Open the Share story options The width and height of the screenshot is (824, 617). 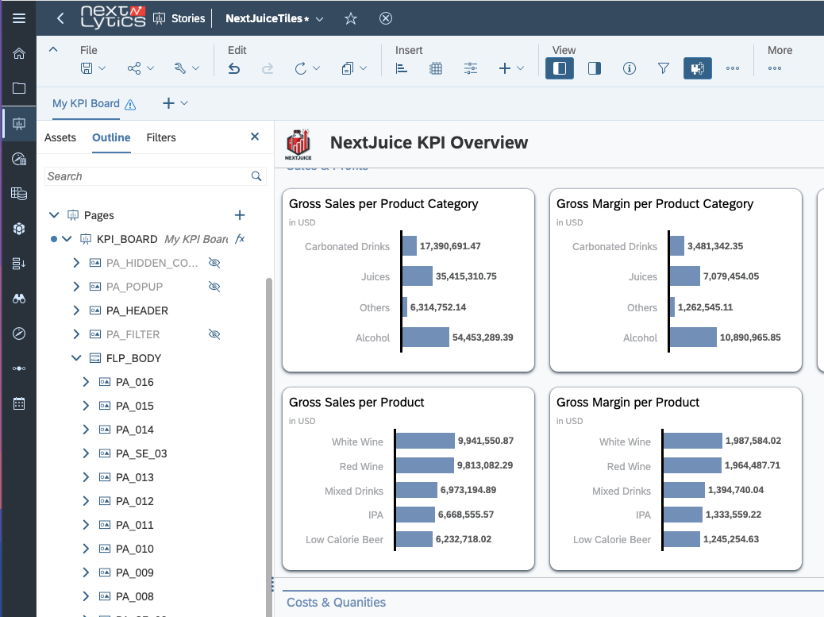point(136,68)
